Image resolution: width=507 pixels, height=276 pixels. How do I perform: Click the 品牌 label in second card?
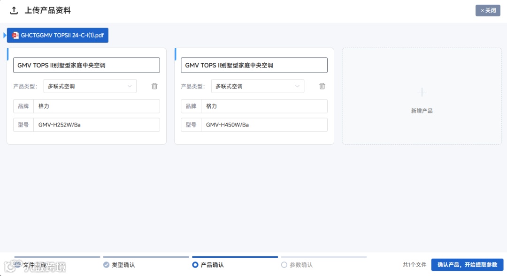tap(191, 106)
